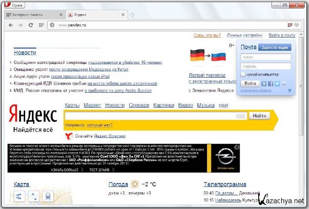Log in with the VKontakte icon
Viewport: 309px width, 209px height.
click(264, 83)
